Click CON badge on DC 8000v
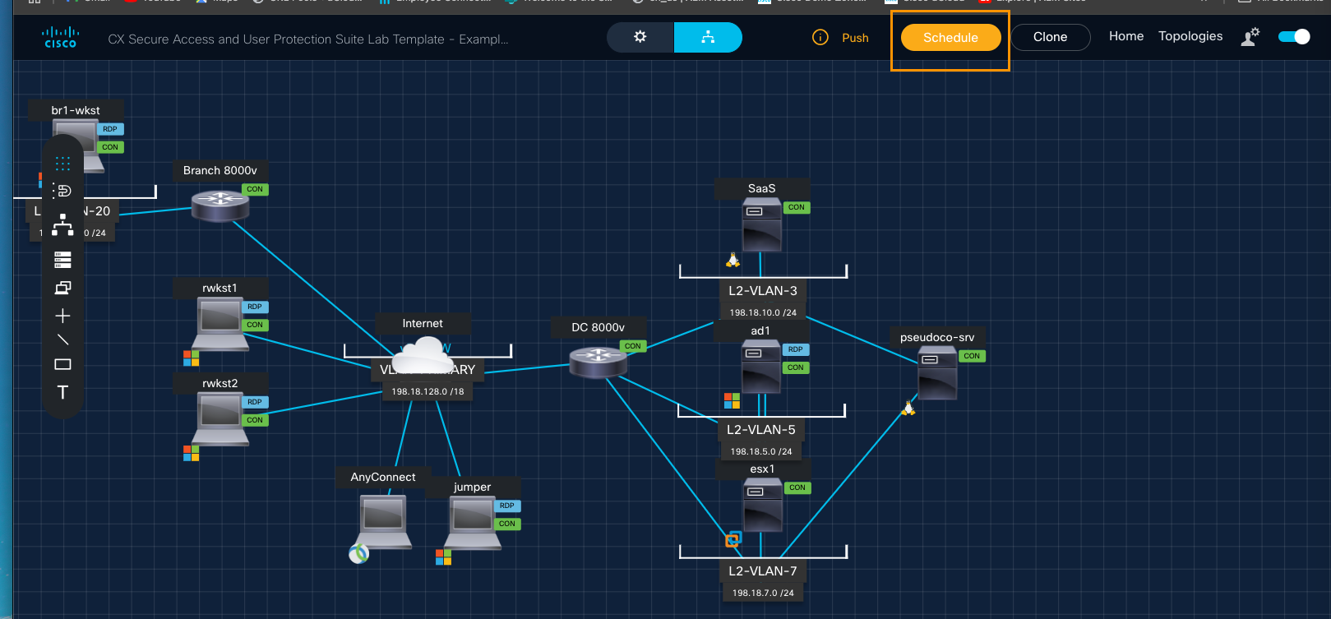 point(633,346)
